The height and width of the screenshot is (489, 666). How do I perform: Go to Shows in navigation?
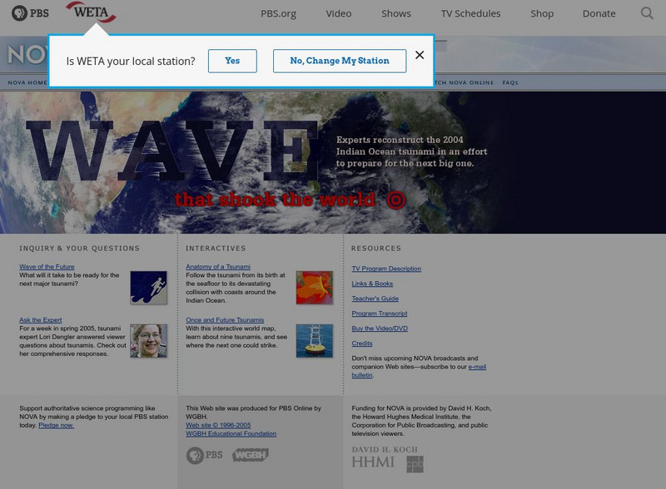pyautogui.click(x=396, y=13)
